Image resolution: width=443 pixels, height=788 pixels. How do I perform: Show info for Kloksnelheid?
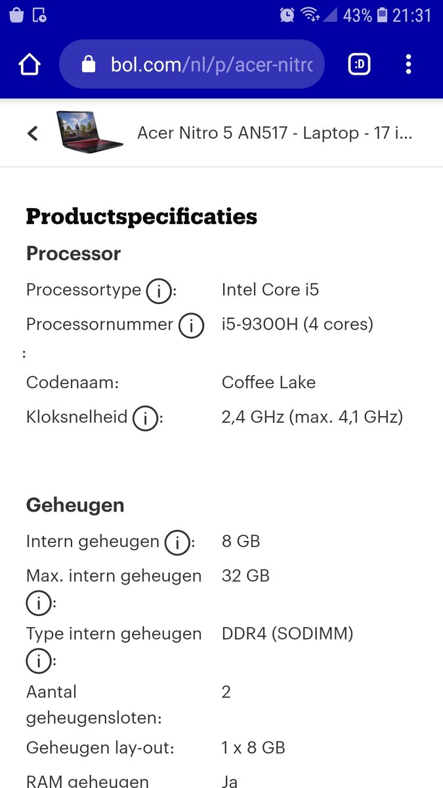[x=145, y=418]
